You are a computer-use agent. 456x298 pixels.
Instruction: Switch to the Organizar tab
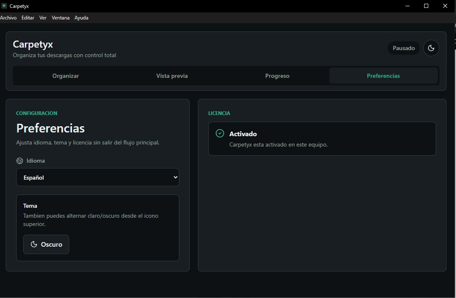point(66,76)
